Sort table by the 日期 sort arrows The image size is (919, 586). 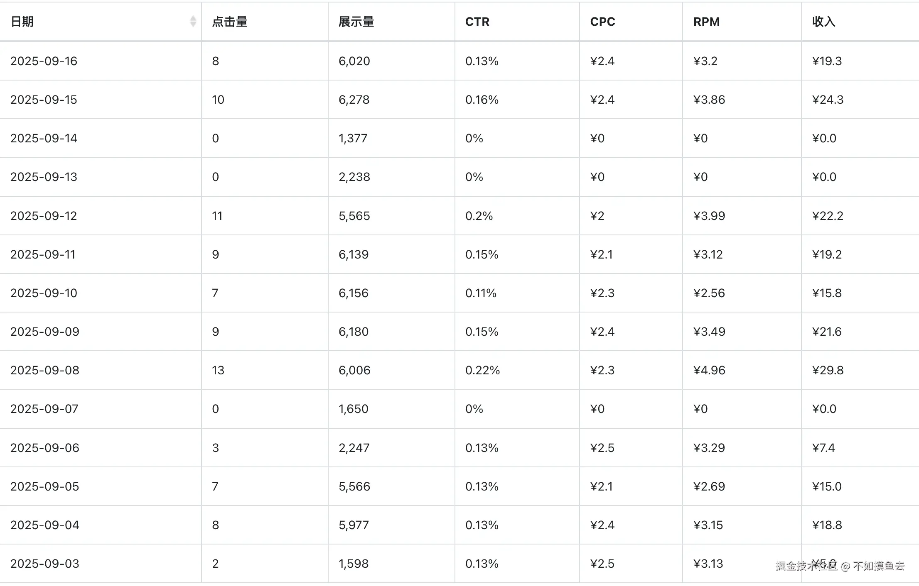[193, 21]
